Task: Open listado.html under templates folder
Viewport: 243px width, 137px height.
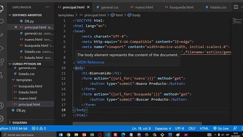Action: pyautogui.click(x=31, y=92)
